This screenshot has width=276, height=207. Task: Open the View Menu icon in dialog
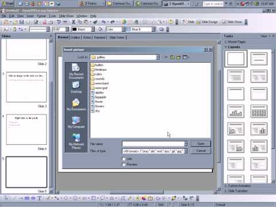185,57
